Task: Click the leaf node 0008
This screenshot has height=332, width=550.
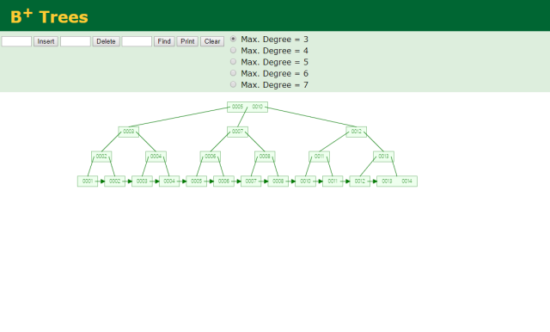Action: (278, 181)
